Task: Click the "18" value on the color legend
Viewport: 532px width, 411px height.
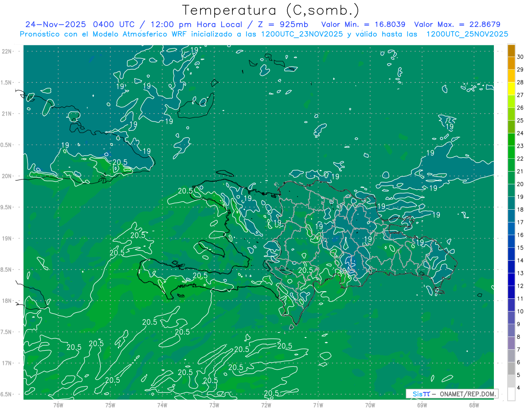Action: 520,209
